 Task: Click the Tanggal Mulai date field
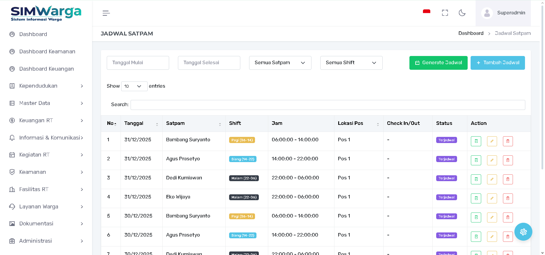[138, 63]
